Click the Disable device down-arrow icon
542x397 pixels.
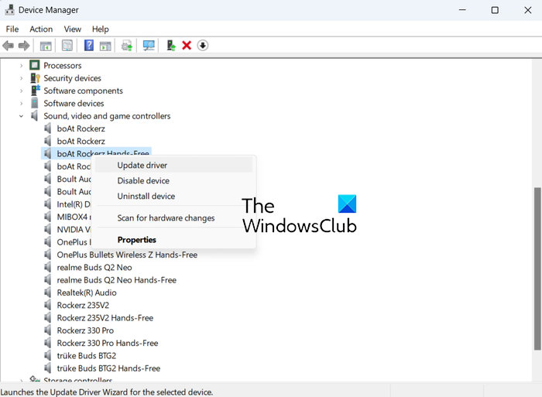pyautogui.click(x=203, y=45)
